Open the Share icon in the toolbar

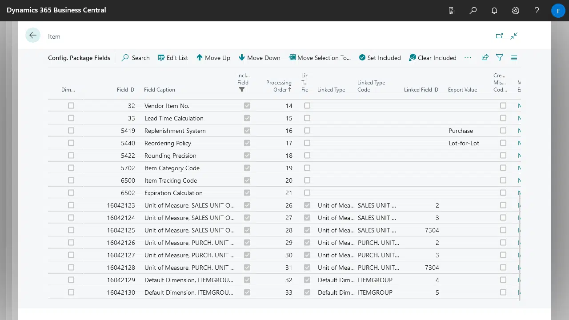point(485,57)
